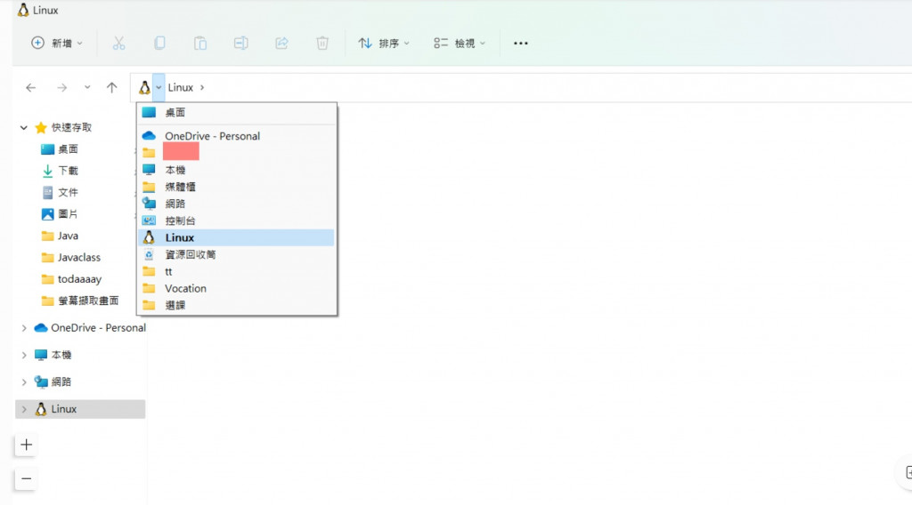Select 媒體櫃 in dropdown list
This screenshot has width=912, height=505.
pos(237,187)
